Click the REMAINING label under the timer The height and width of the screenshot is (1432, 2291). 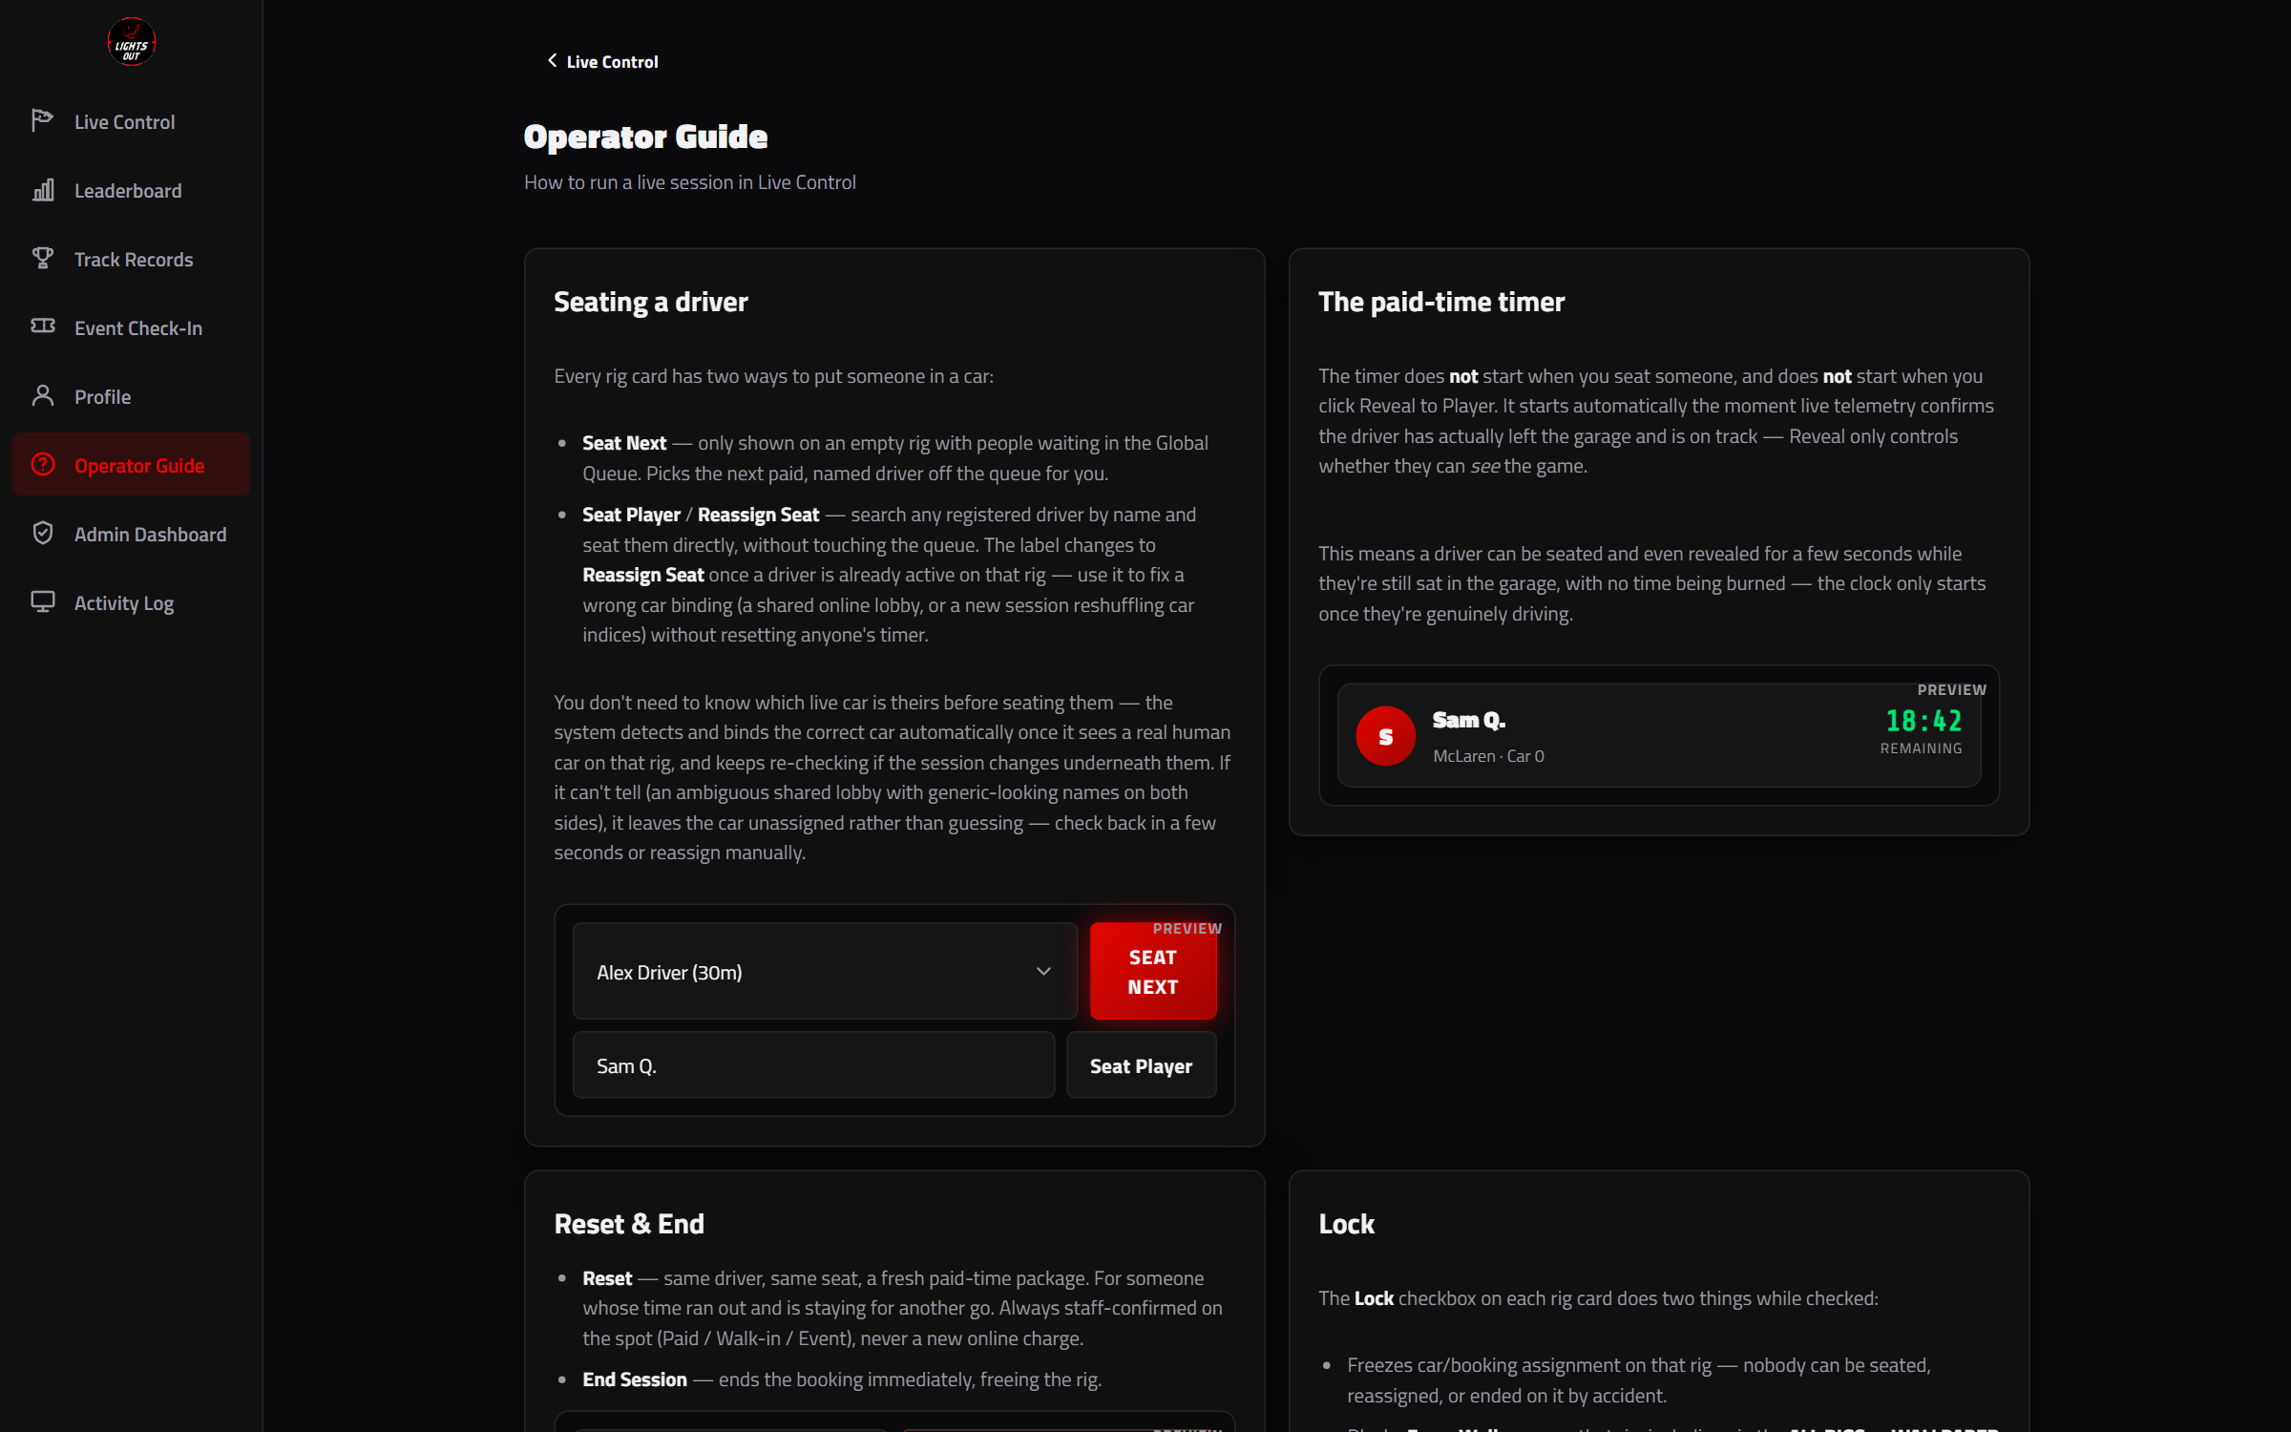coord(1921,748)
